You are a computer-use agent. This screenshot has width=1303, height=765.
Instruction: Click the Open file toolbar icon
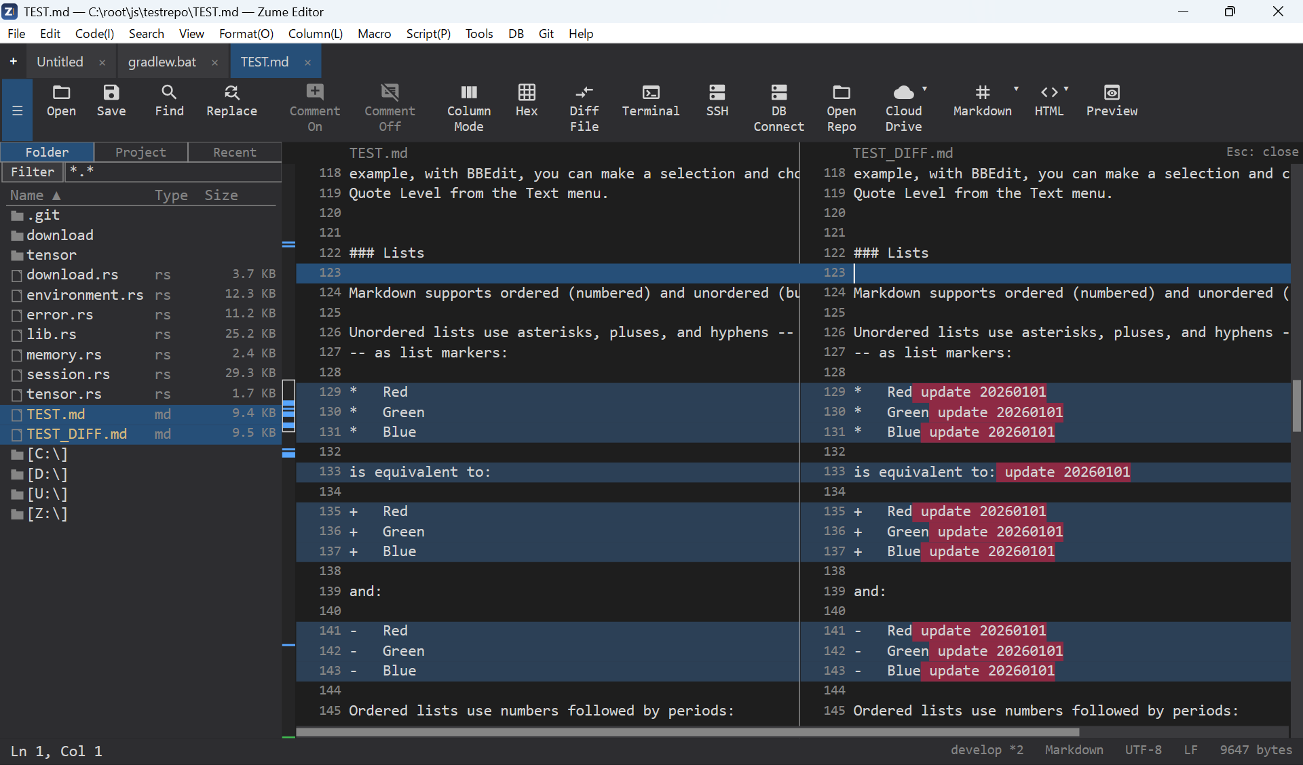point(61,101)
